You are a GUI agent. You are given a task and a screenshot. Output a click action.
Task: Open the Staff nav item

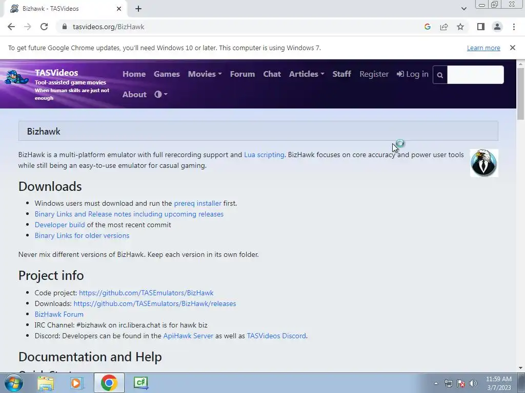(x=341, y=74)
